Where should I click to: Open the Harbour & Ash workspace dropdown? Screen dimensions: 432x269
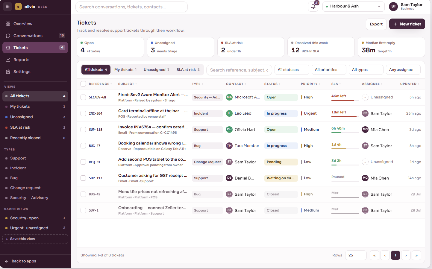[353, 6]
